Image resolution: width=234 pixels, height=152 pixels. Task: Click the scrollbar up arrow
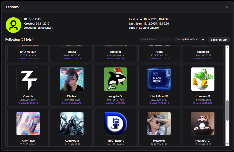tap(227, 48)
